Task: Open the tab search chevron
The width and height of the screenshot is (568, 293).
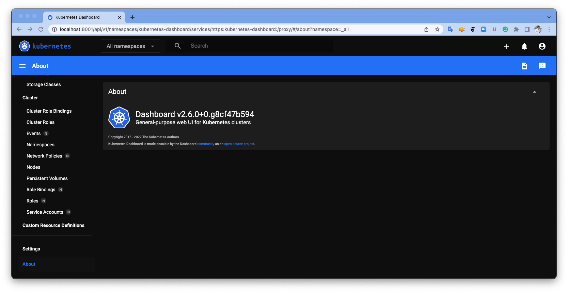Action: [549, 17]
